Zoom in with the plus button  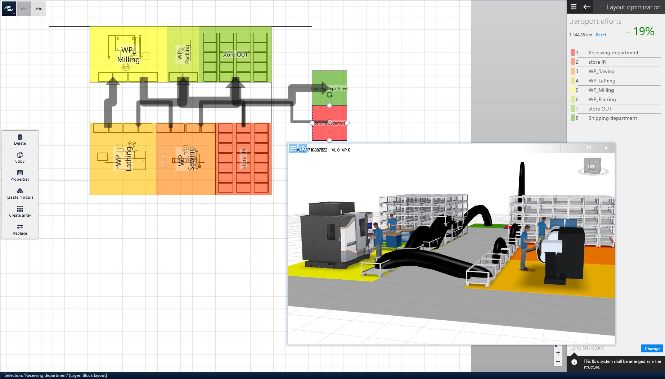pos(558,353)
